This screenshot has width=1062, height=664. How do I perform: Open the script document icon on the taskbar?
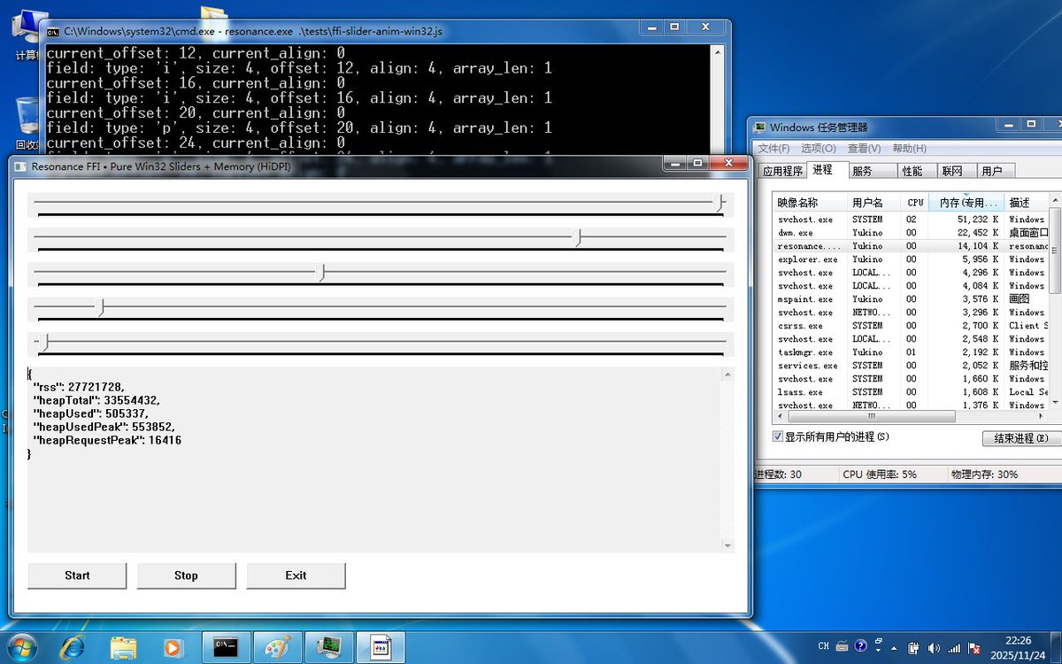(x=381, y=646)
